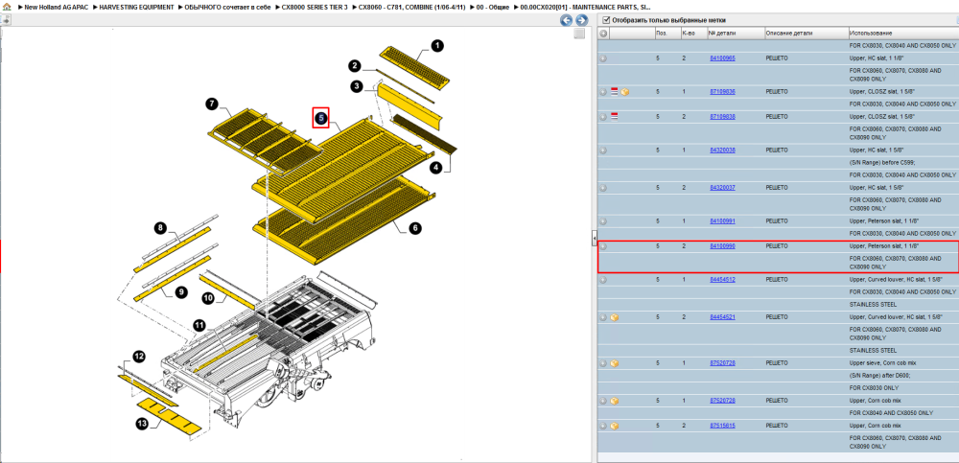959x463 pixels.
Task: Click 'Upper, Peterson slat, 1 1/8"' text in 84100991 row
Action: pyautogui.click(x=884, y=220)
